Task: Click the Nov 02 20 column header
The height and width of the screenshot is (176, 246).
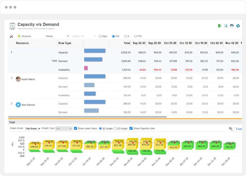Action: coord(232,43)
